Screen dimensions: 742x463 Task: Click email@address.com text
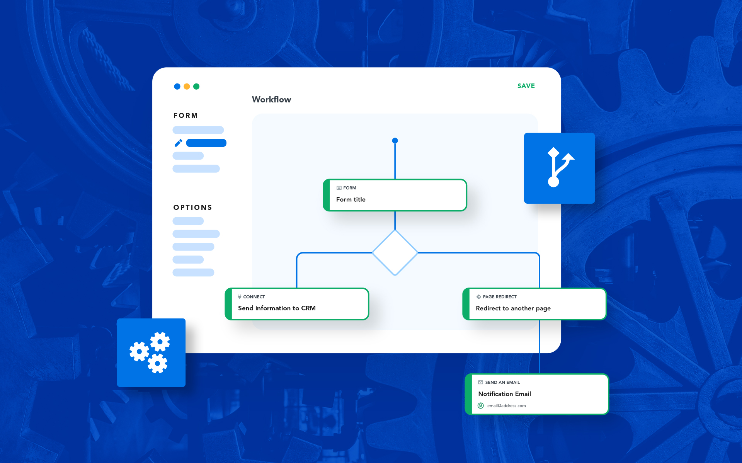[506, 406]
